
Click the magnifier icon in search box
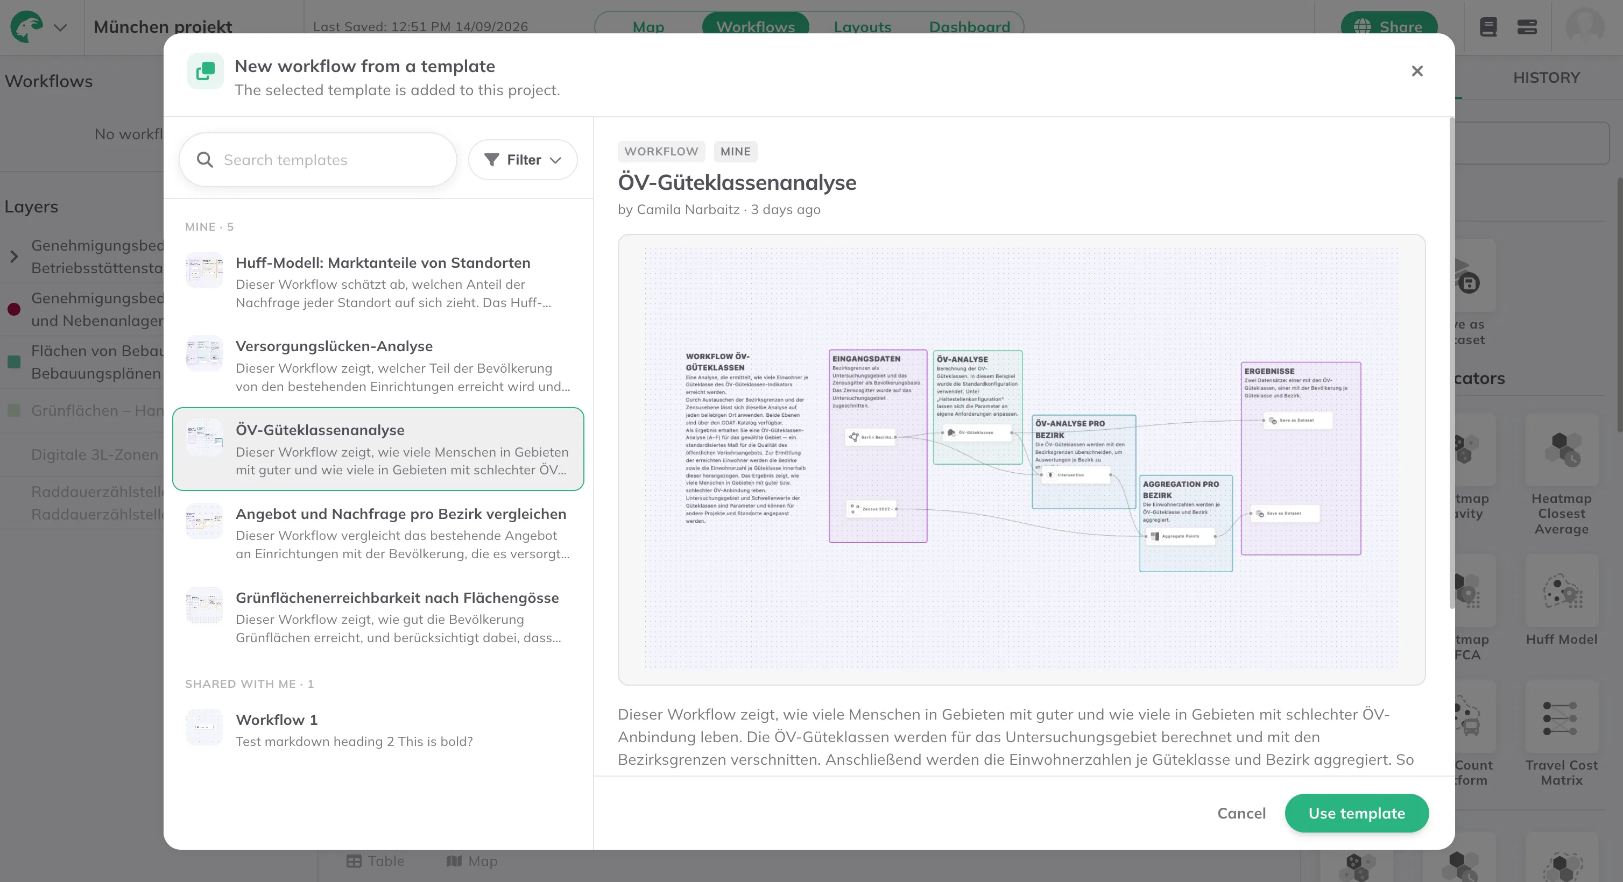pyautogui.click(x=205, y=160)
